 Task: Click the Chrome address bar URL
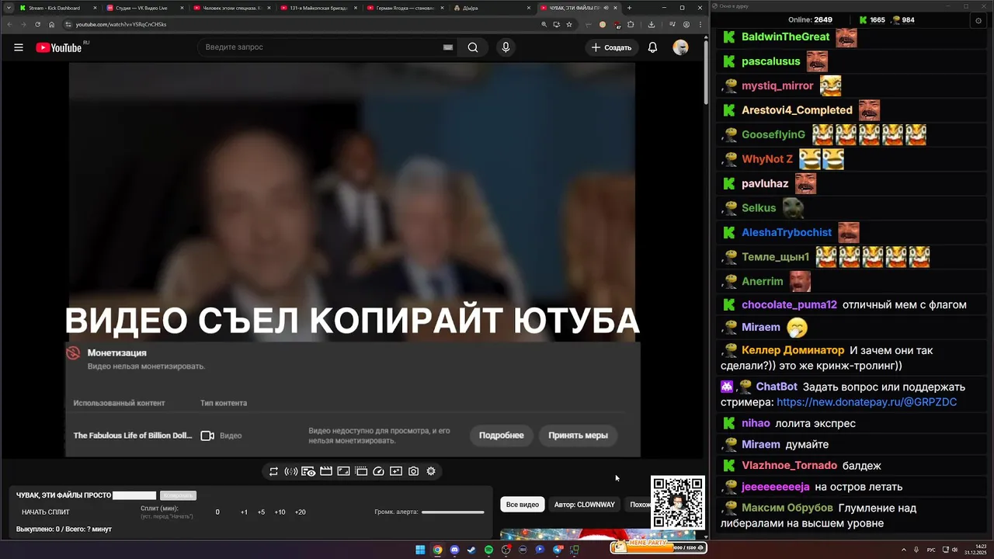[120, 24]
